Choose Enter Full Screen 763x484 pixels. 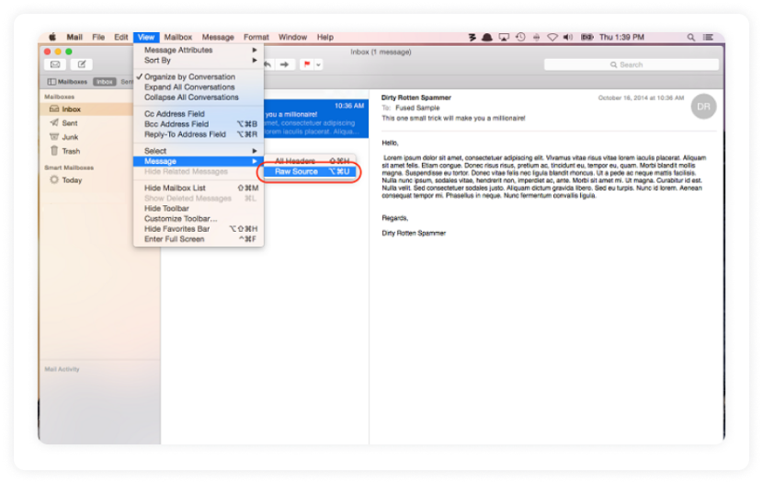199,238
